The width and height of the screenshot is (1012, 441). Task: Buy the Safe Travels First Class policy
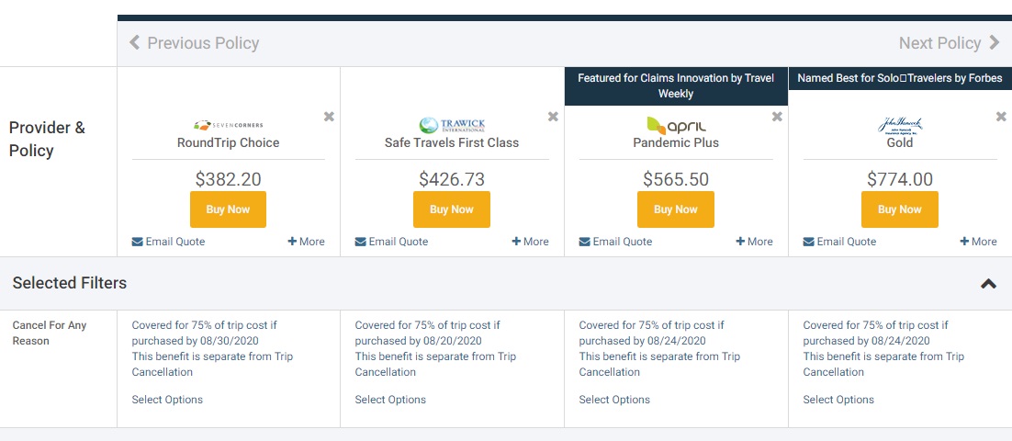pos(452,209)
